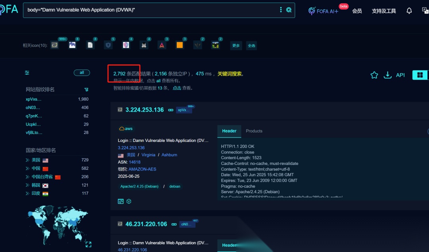Open the sidebar filter sliders icon
The width and height of the screenshot is (429, 252).
click(27, 73)
